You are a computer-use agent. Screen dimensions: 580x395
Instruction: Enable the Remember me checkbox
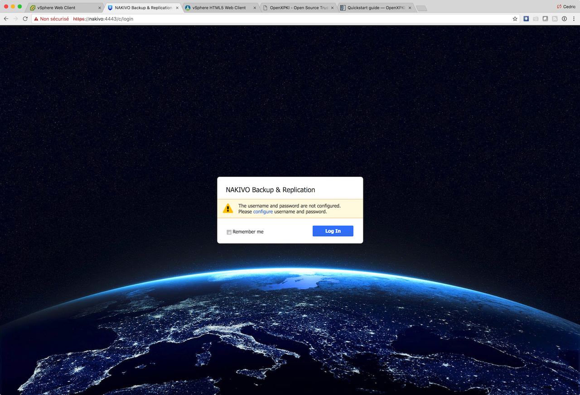click(229, 232)
